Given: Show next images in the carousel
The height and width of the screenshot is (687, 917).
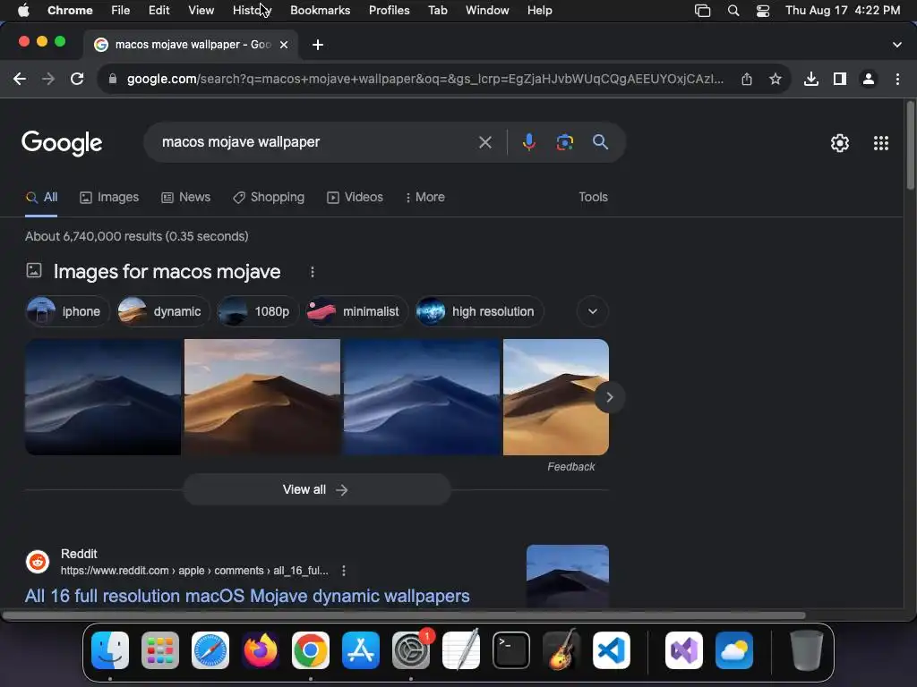Looking at the screenshot, I should pyautogui.click(x=609, y=397).
